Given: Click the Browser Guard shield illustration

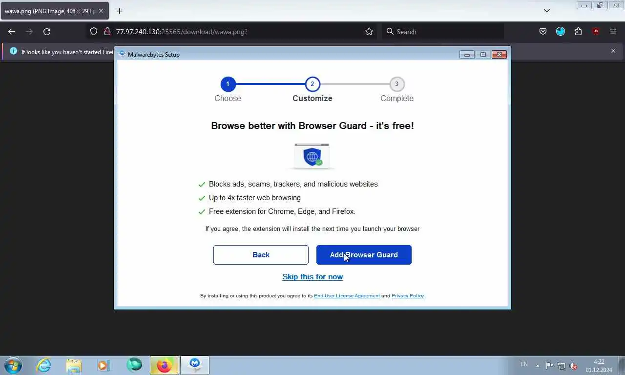Looking at the screenshot, I should point(312,156).
